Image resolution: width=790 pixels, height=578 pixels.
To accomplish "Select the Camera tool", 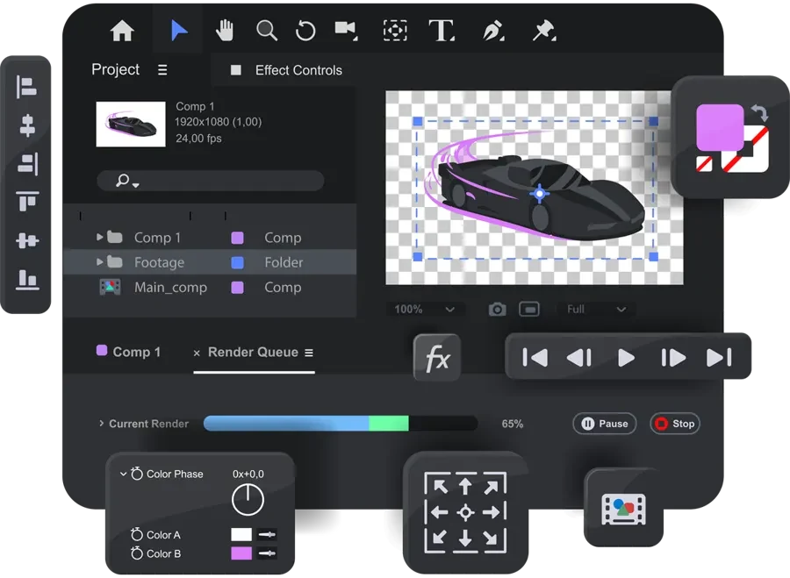I will 346,30.
